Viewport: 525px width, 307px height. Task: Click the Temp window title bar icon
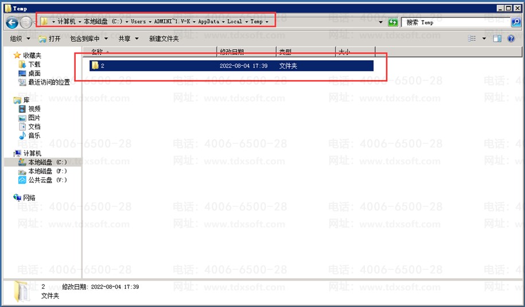click(7, 9)
